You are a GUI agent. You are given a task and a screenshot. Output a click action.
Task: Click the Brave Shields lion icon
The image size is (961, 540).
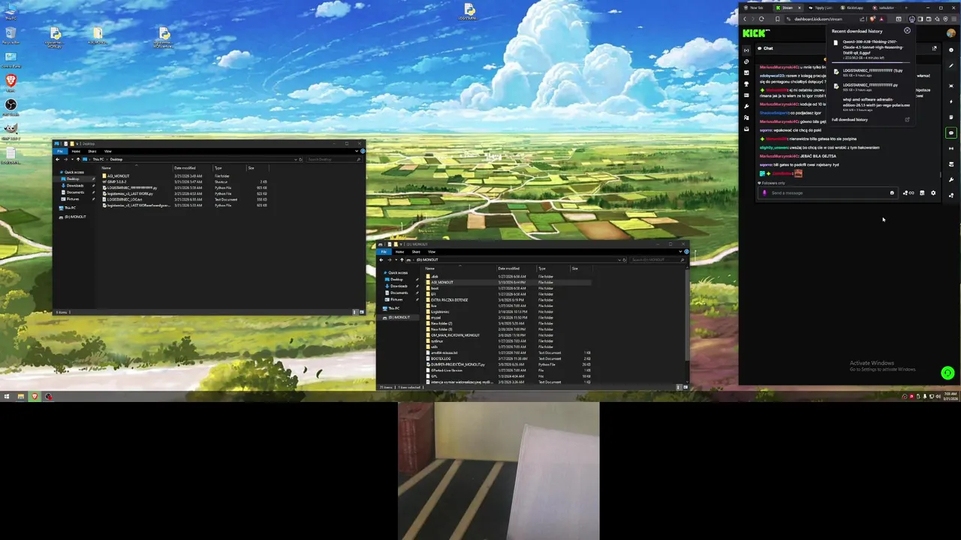pyautogui.click(x=872, y=19)
